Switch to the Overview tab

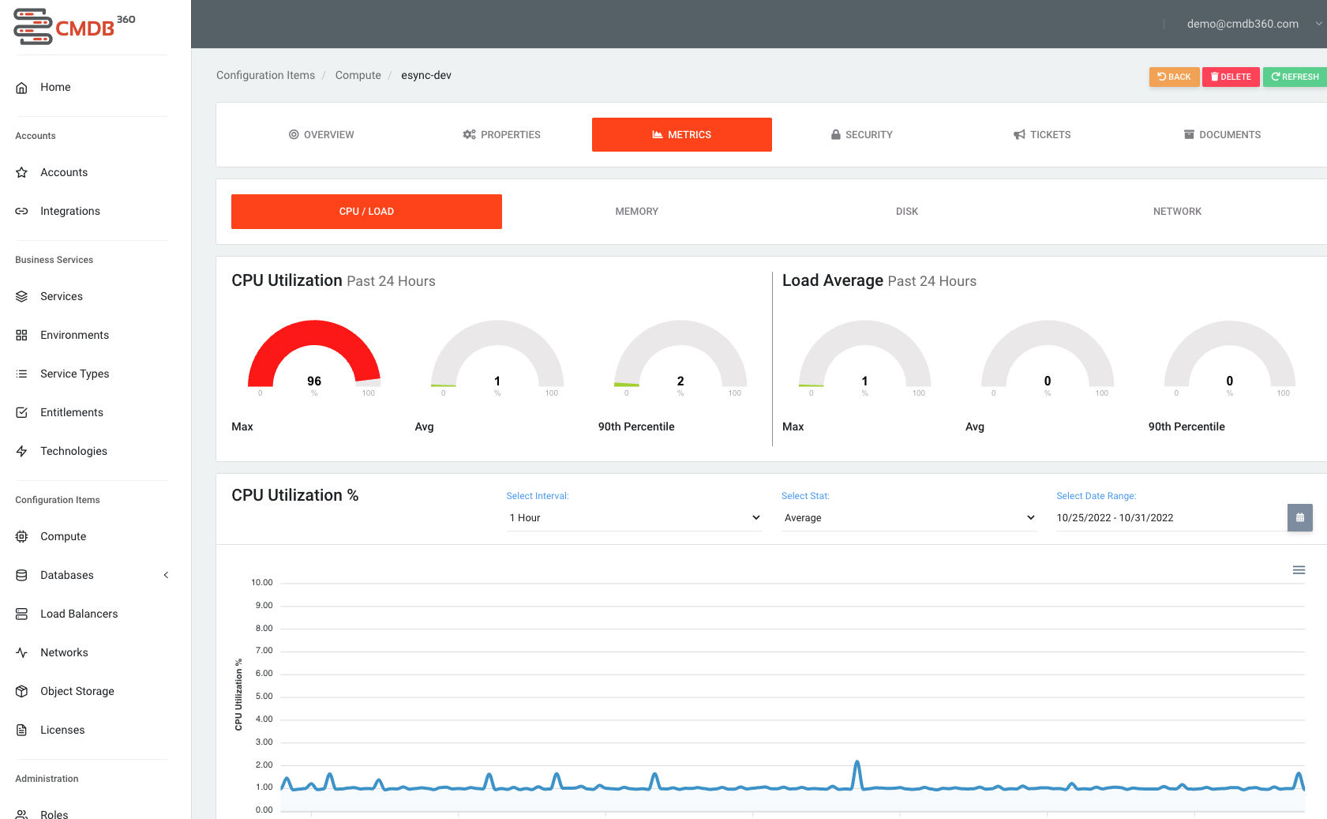point(321,134)
